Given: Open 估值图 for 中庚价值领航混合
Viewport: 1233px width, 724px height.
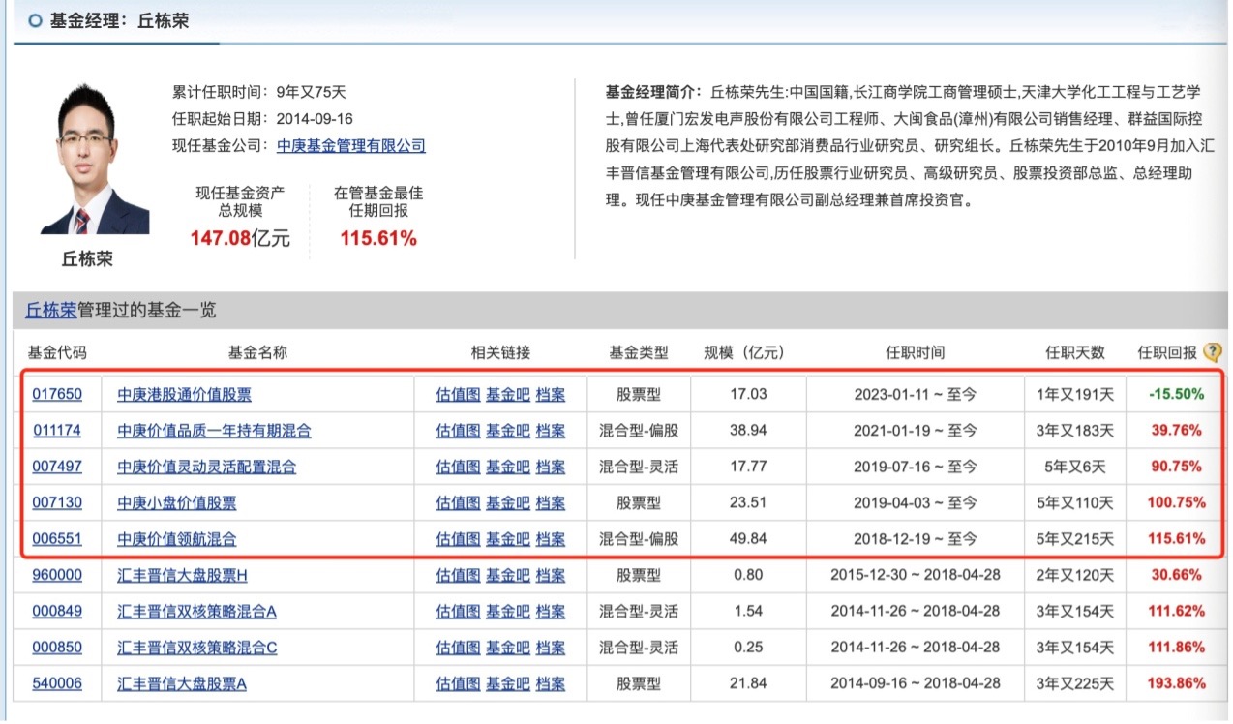Looking at the screenshot, I should point(458,539).
